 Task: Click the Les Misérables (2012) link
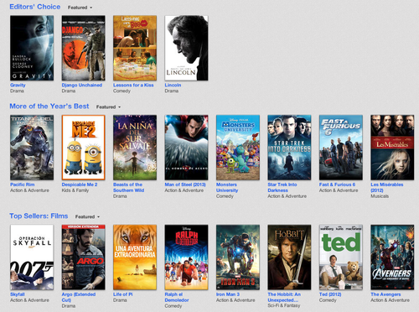387,187
